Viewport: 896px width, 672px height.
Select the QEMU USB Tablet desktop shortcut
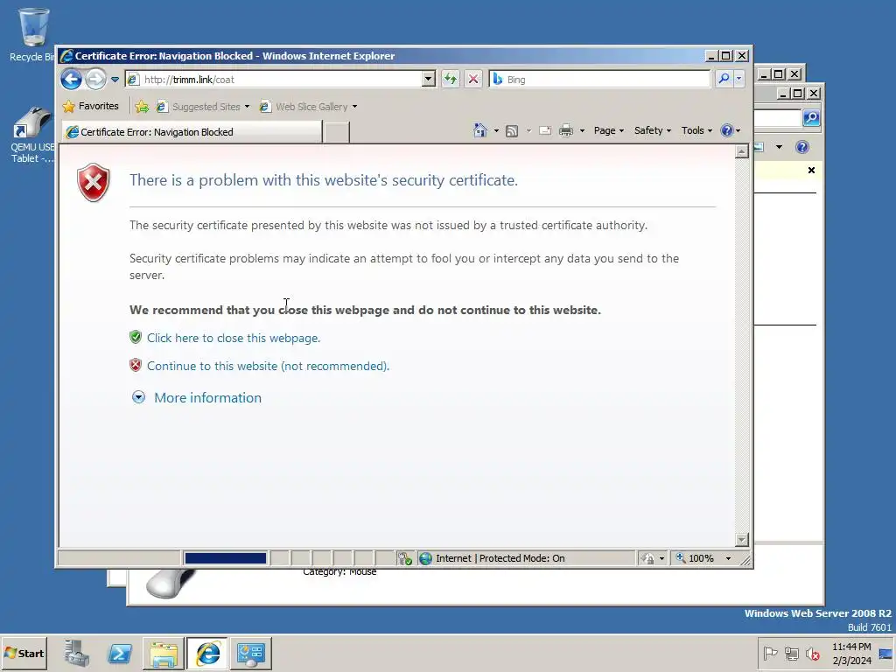[x=32, y=135]
